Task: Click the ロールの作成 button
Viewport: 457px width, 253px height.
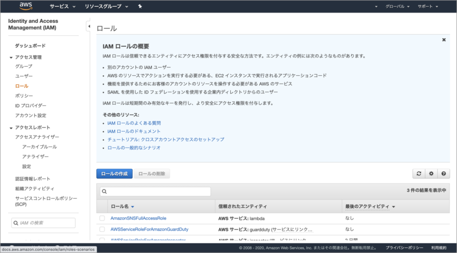Action: pyautogui.click(x=114, y=174)
